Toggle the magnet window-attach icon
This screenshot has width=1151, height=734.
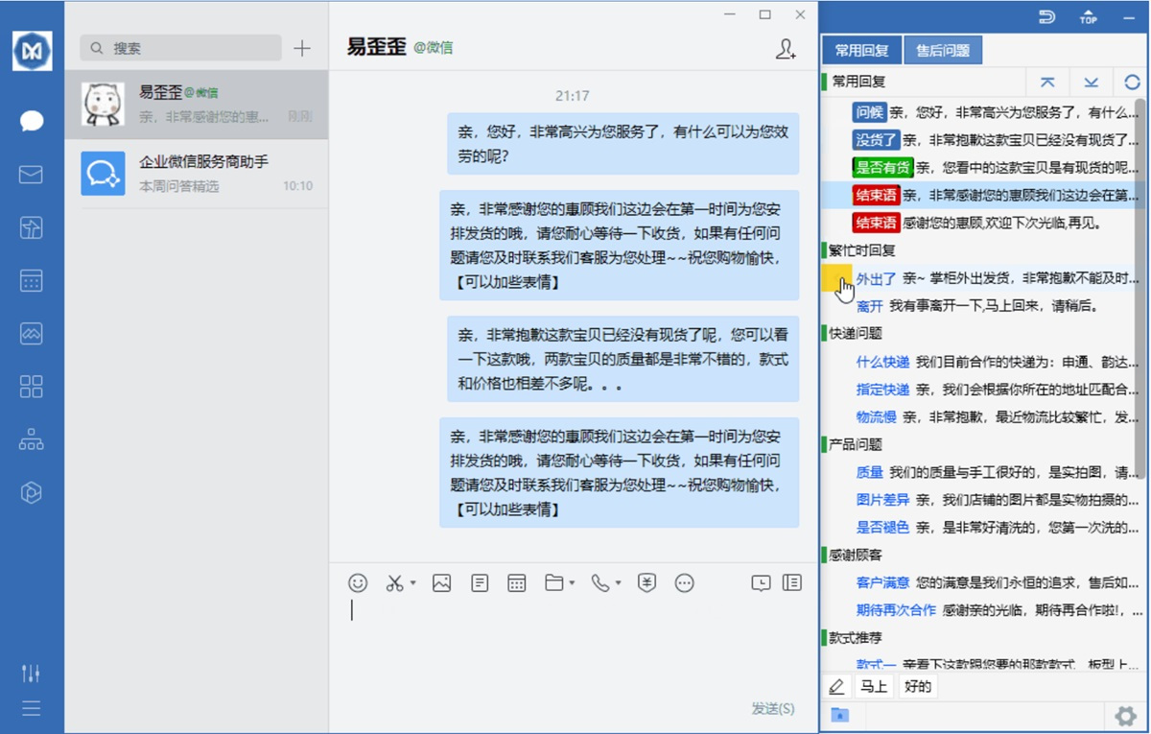click(x=1046, y=16)
